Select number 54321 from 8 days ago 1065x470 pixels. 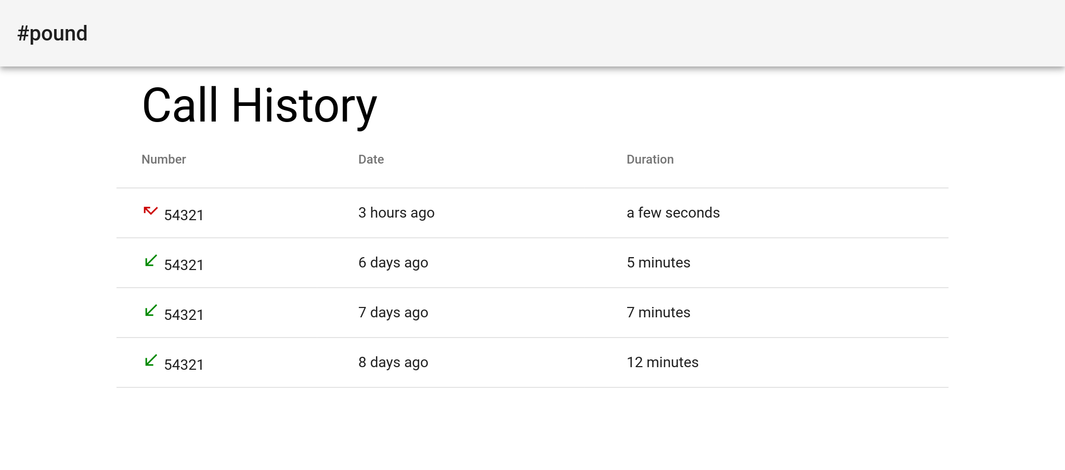(184, 365)
